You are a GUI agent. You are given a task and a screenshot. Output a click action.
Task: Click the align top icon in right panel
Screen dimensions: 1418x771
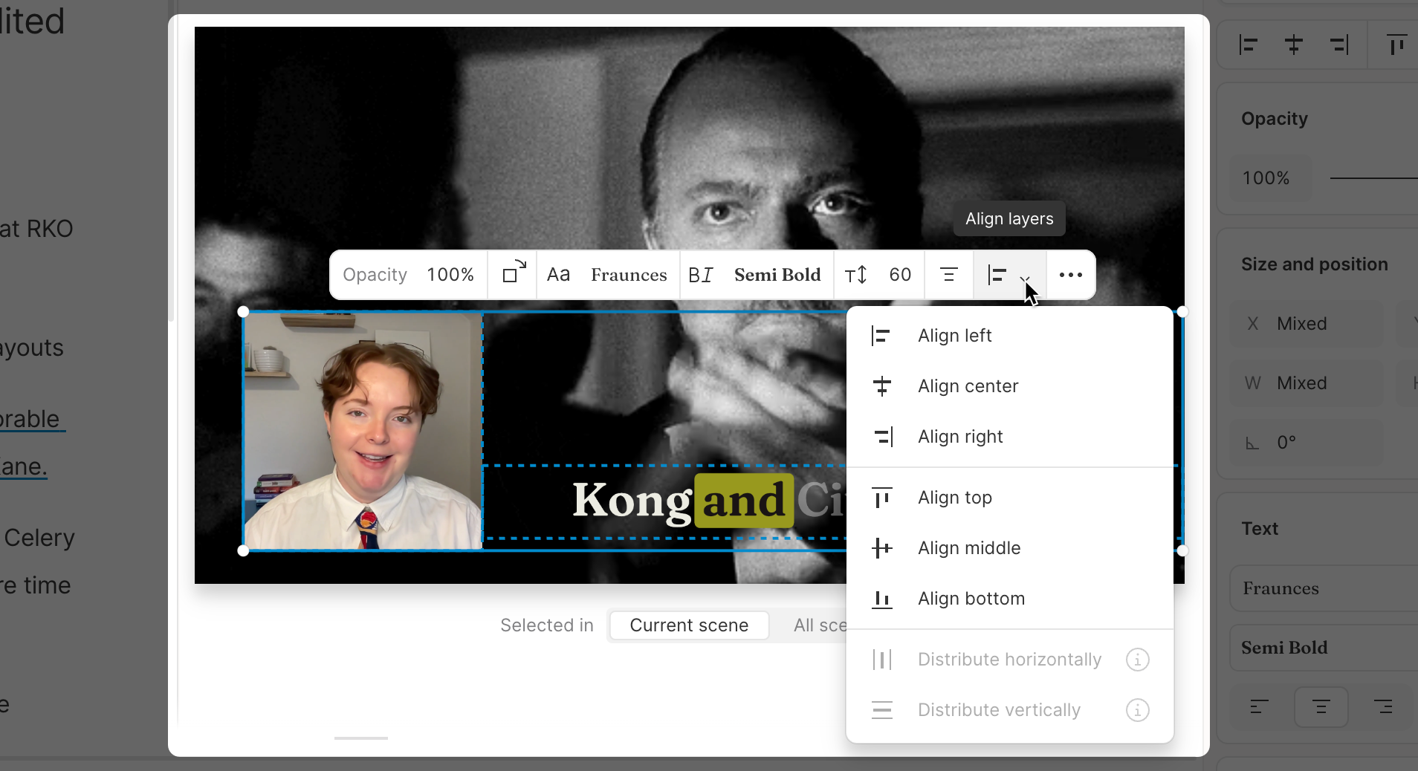click(1396, 45)
